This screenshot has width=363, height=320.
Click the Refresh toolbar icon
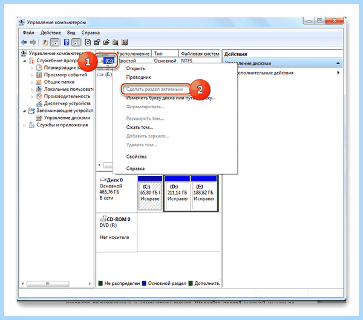click(88, 42)
